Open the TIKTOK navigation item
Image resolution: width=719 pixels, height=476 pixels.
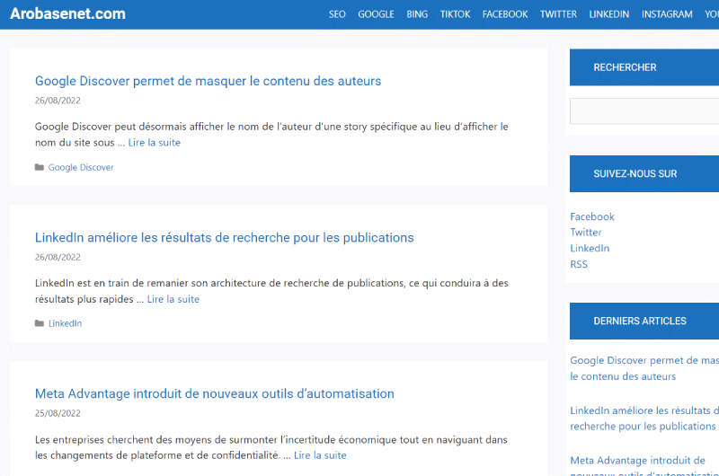pos(455,14)
